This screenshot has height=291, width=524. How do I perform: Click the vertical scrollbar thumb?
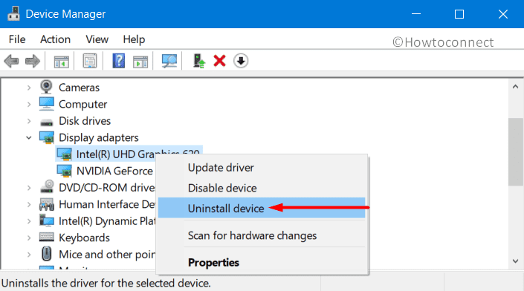tap(515, 152)
